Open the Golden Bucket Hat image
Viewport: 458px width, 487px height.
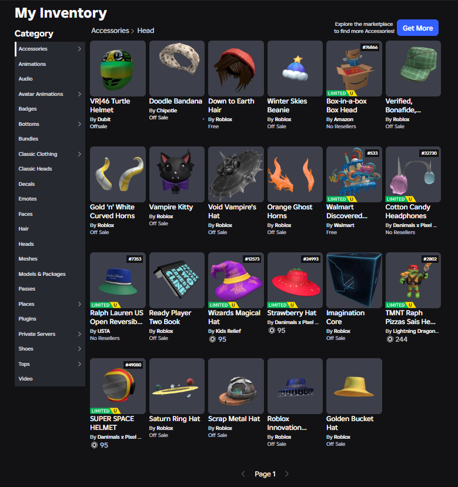[354, 386]
